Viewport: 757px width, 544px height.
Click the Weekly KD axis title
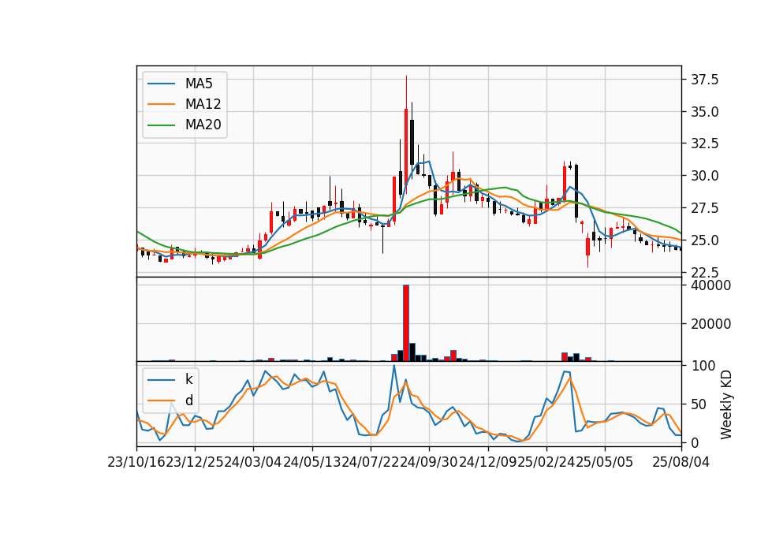(x=726, y=404)
